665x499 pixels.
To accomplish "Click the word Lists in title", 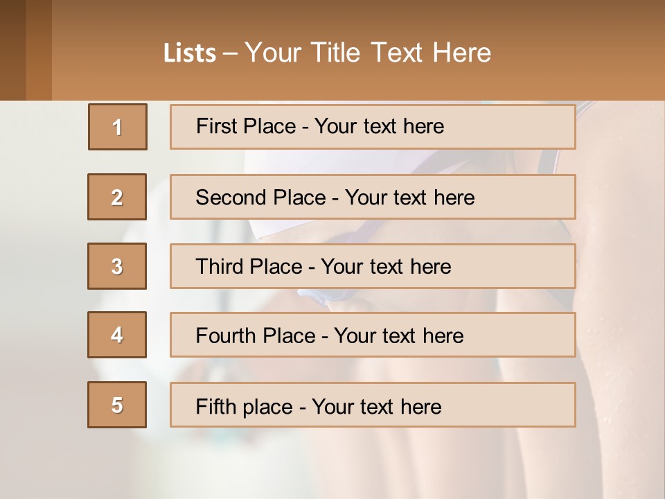I will (x=190, y=53).
